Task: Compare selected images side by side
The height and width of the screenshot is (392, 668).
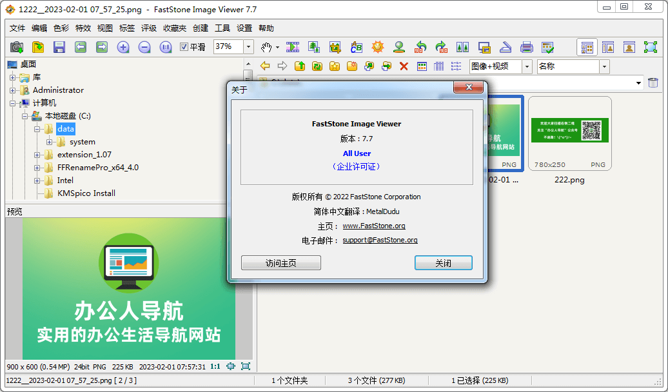Action: click(x=463, y=47)
